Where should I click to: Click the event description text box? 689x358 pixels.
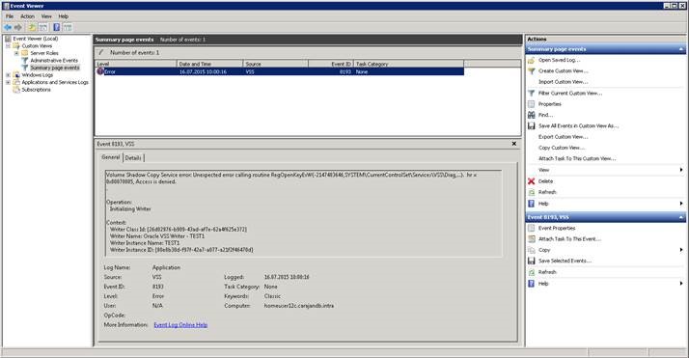point(303,213)
